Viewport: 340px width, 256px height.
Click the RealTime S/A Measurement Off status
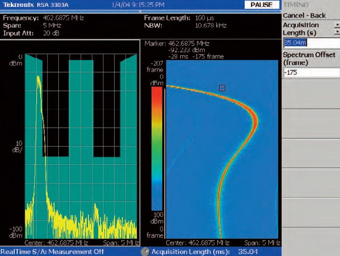coord(52,252)
